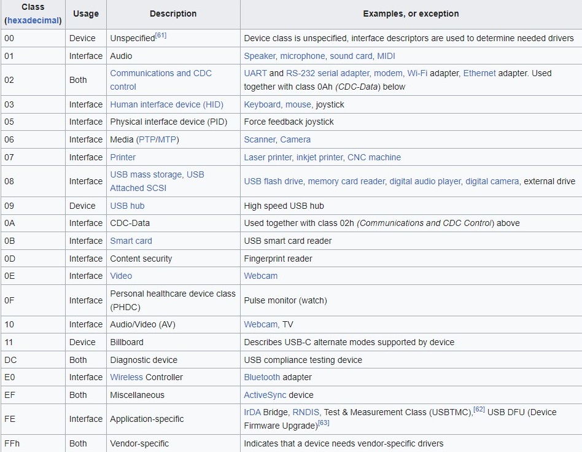Click the RNDIS link
This screenshot has height=452, width=582.
coord(306,412)
